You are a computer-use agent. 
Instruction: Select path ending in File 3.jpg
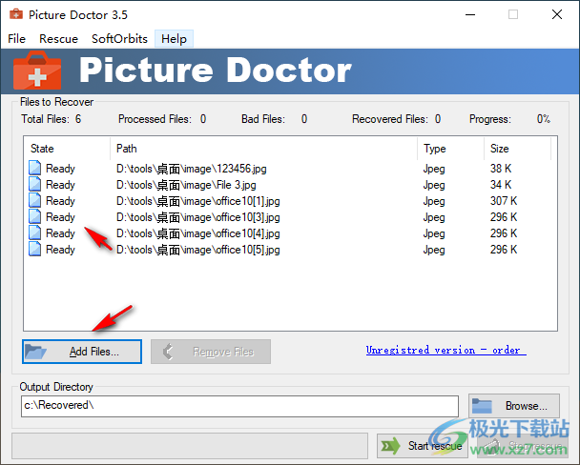coord(186,185)
